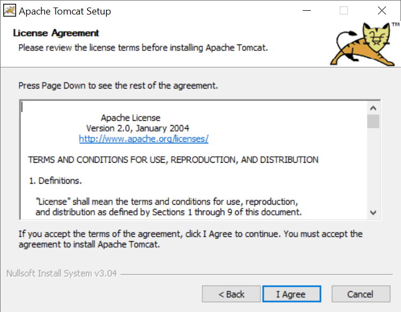Click the 'License Agreement' page heading
Screen dimensions: 401x312
(56, 33)
